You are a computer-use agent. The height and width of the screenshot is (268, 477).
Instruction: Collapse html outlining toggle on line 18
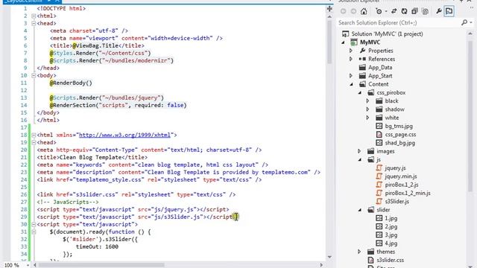[x=34, y=135]
